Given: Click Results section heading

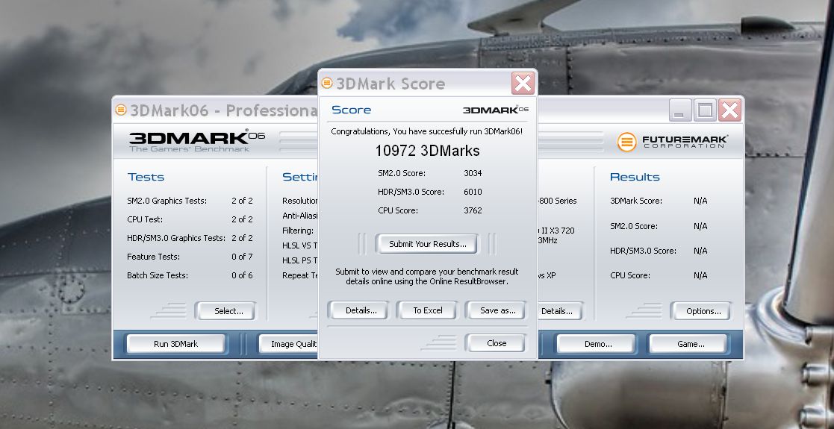Looking at the screenshot, I should [x=635, y=177].
